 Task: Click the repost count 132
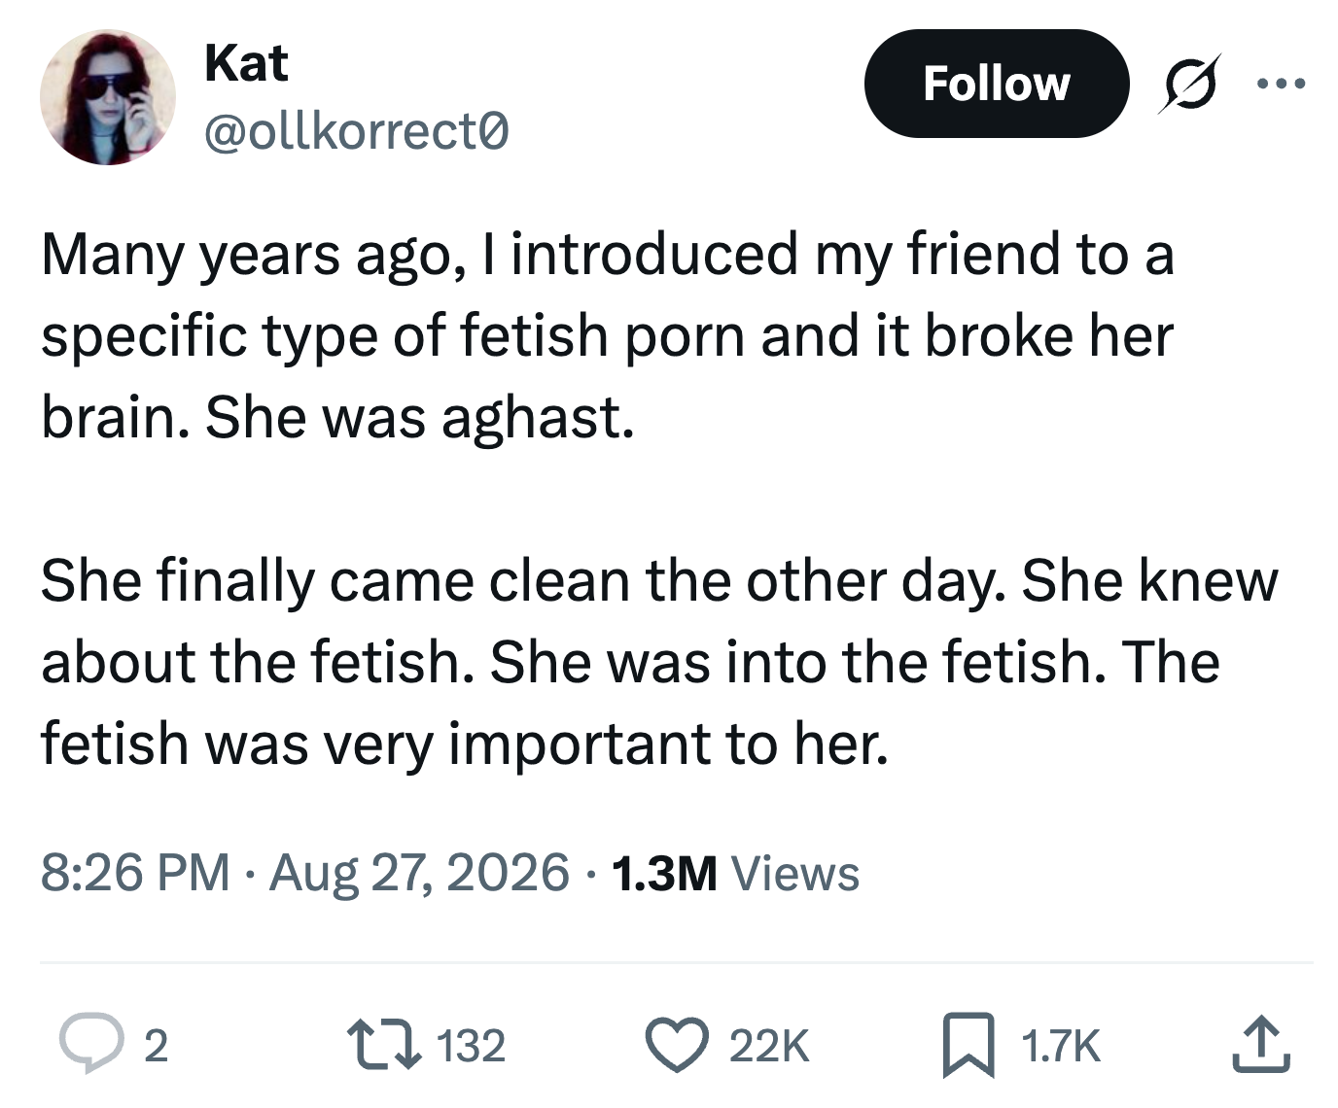471,1046
